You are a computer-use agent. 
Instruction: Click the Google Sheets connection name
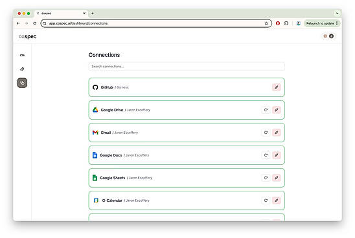pyautogui.click(x=113, y=178)
